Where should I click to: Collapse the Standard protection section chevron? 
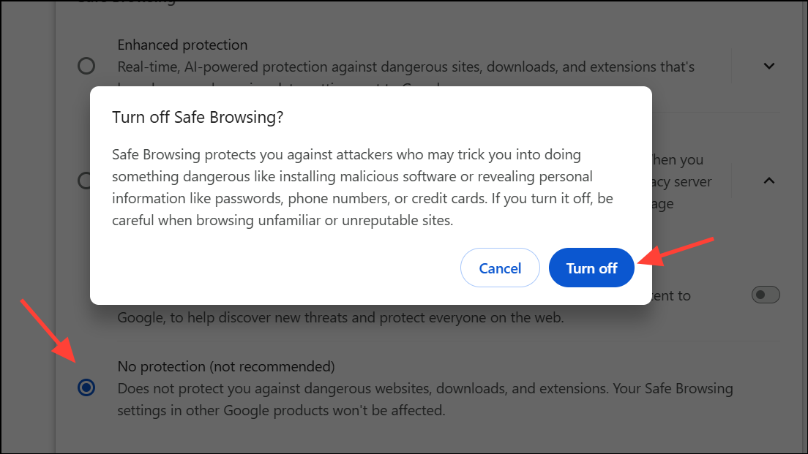(x=768, y=180)
